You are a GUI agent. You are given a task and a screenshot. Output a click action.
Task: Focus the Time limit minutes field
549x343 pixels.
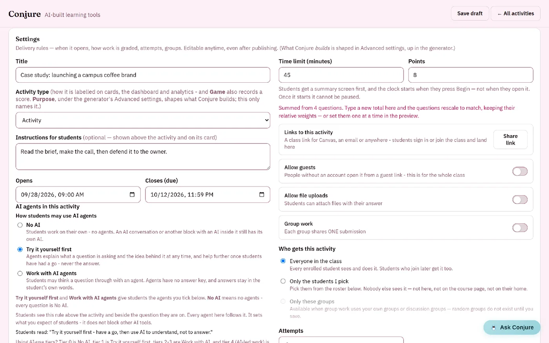coord(341,75)
